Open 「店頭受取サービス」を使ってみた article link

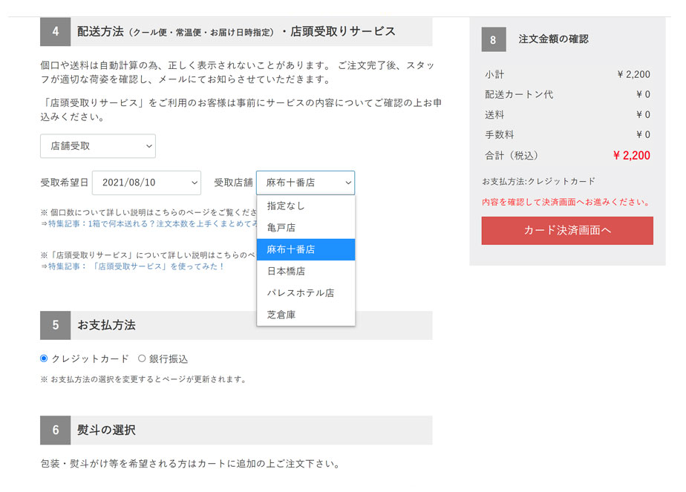click(134, 266)
